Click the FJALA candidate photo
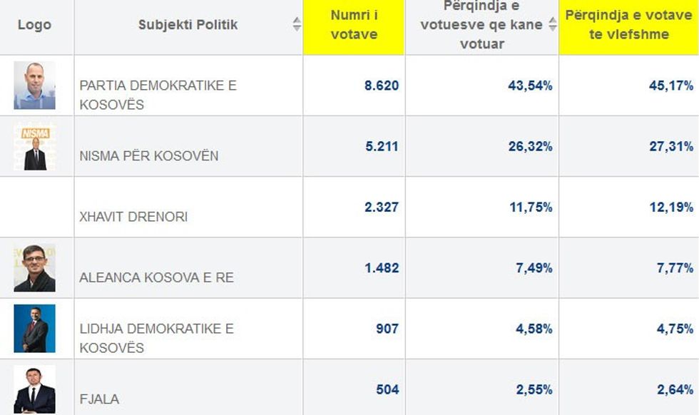699x415 pixels. pos(34,390)
